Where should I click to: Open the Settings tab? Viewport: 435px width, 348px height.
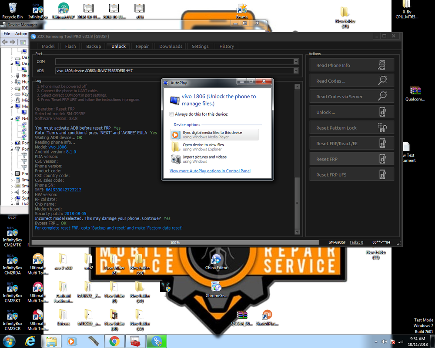click(200, 47)
